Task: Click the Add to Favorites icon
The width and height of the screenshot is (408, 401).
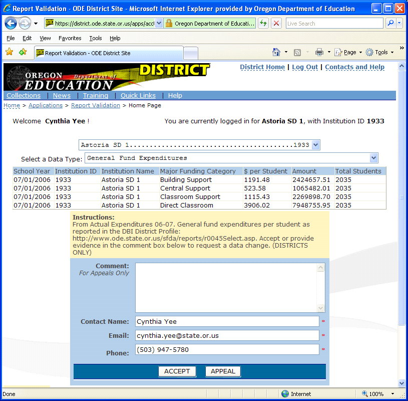Action: pos(23,52)
